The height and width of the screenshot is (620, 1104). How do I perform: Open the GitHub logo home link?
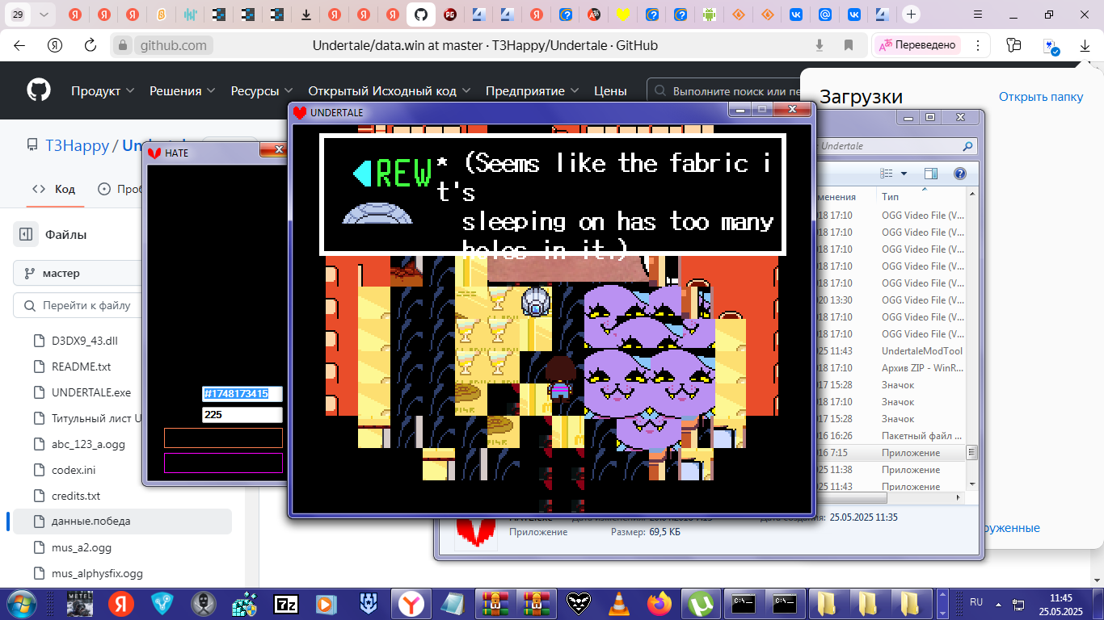coord(38,90)
